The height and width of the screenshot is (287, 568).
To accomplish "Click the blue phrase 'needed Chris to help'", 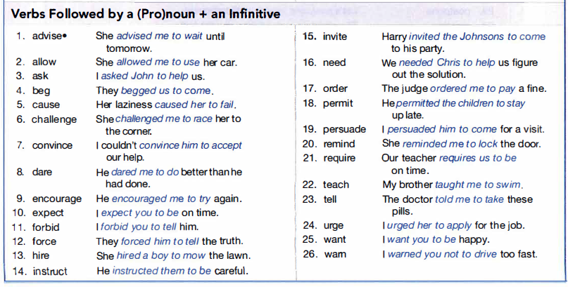I will pyautogui.click(x=447, y=63).
